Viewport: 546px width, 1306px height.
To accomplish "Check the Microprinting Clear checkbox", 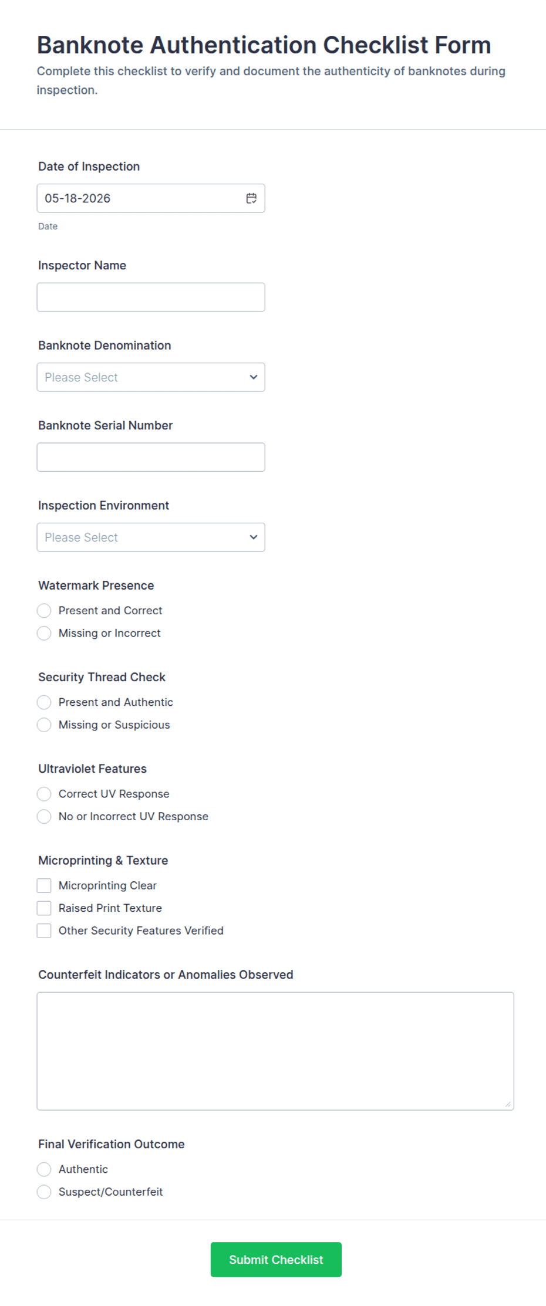I will [x=44, y=885].
